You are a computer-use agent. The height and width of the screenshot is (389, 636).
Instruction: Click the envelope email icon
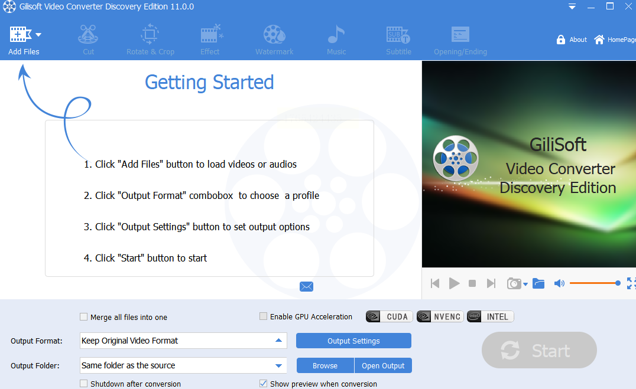click(x=306, y=286)
